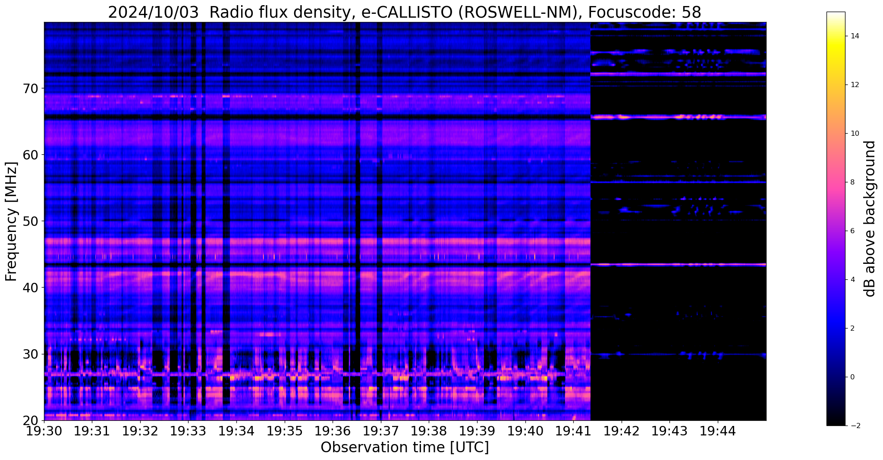The image size is (883, 460).
Task: Click the 70 MHz frequency tick label
Action: (x=31, y=88)
